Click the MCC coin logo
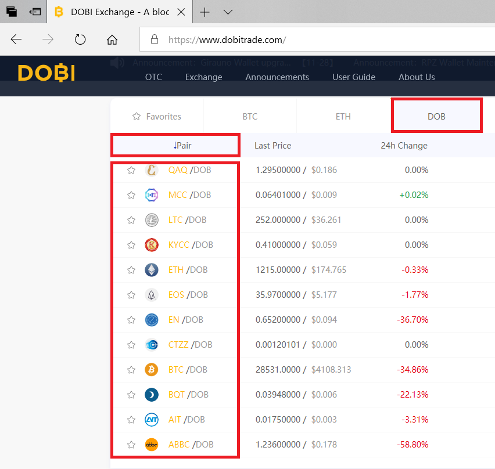 tap(152, 195)
